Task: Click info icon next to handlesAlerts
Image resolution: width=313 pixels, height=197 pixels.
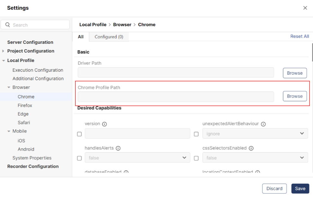Action: click(x=118, y=148)
